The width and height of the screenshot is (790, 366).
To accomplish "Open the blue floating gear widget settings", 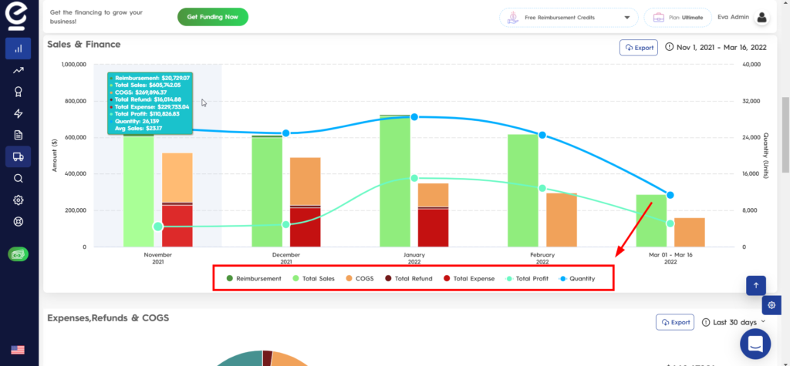I will tap(771, 305).
